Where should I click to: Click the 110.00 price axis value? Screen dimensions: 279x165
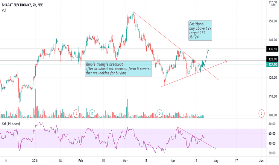coord(273,96)
